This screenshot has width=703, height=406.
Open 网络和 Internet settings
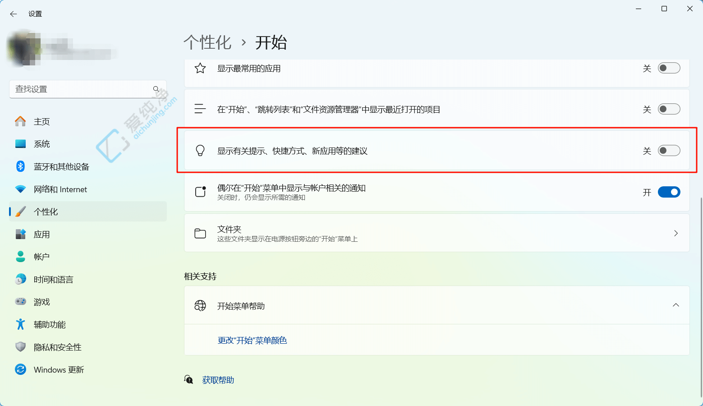60,189
